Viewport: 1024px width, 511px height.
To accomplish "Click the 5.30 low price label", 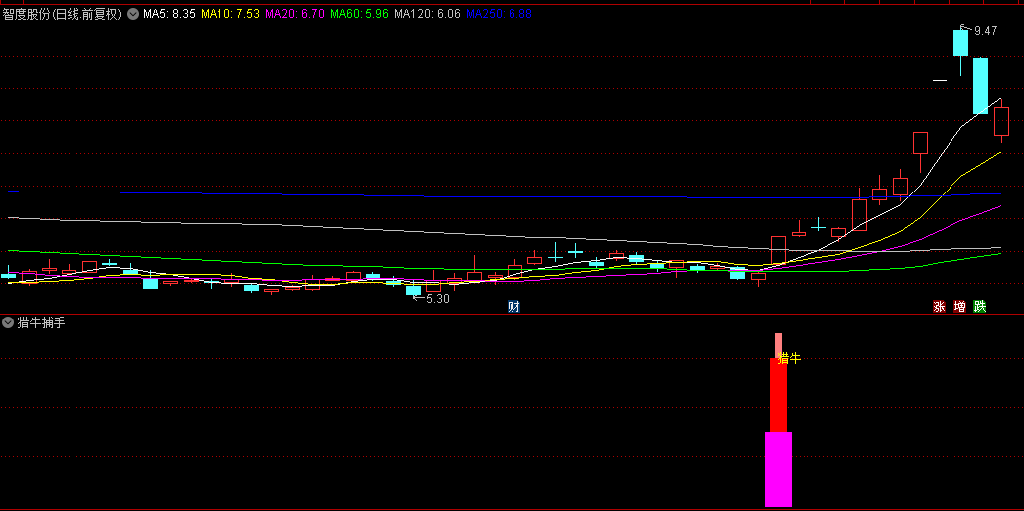I will point(438,299).
